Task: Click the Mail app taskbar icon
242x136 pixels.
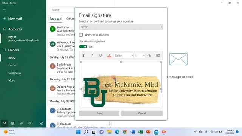Action: pos(156,132)
